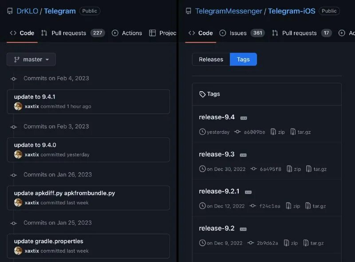Image resolution: width=355 pixels, height=262 pixels.
Task: Open the release-9.2.1 tag
Action: tap(219, 192)
